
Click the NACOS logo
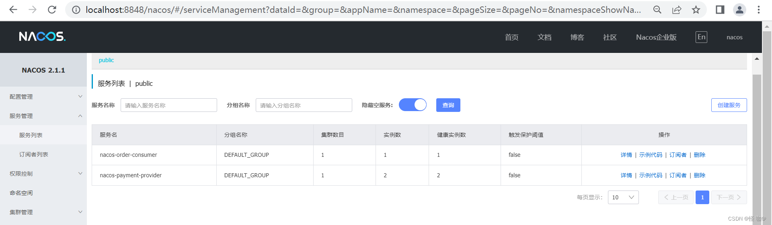tap(42, 36)
